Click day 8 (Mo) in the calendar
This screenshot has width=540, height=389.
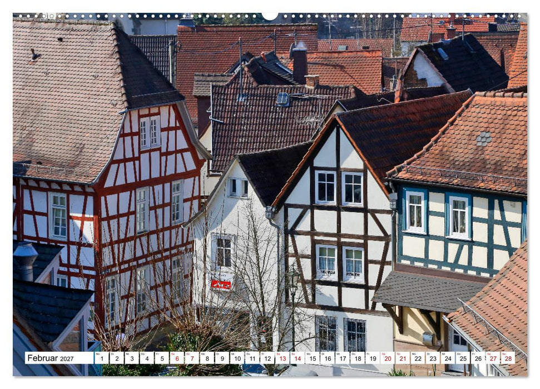coord(207,358)
